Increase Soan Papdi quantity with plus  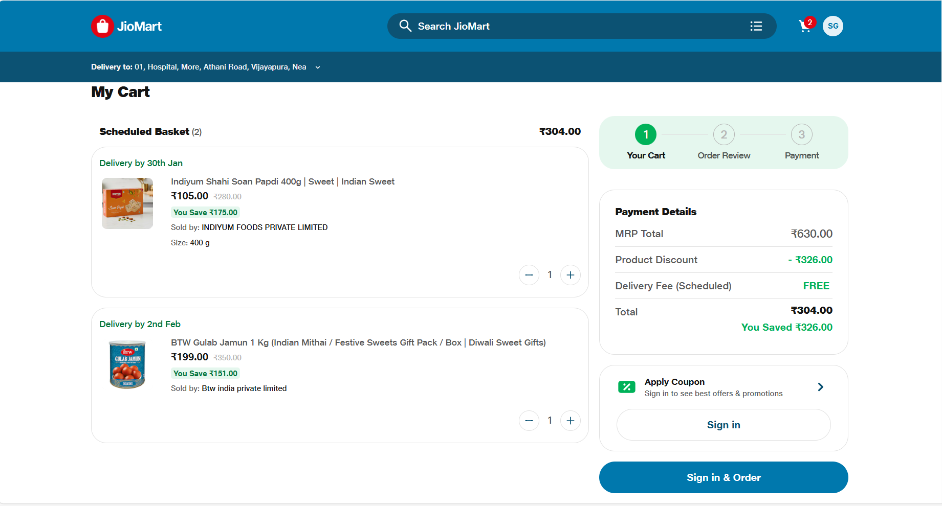click(570, 275)
